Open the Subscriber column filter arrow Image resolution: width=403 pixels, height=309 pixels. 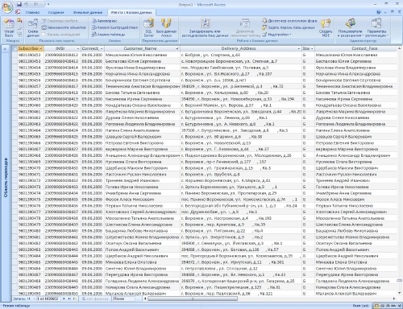[x=41, y=49]
